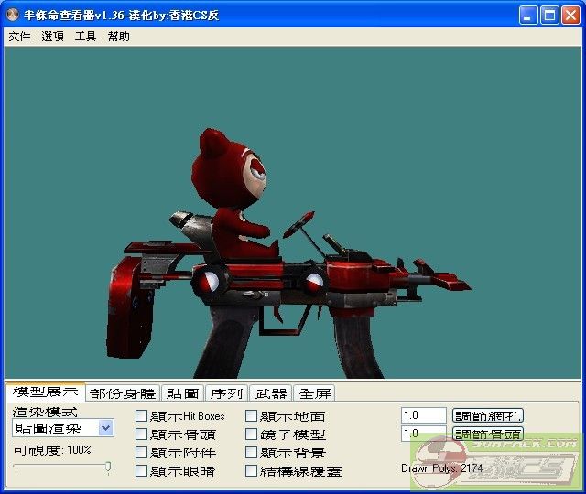Open the 全屏 tab

[315, 393]
